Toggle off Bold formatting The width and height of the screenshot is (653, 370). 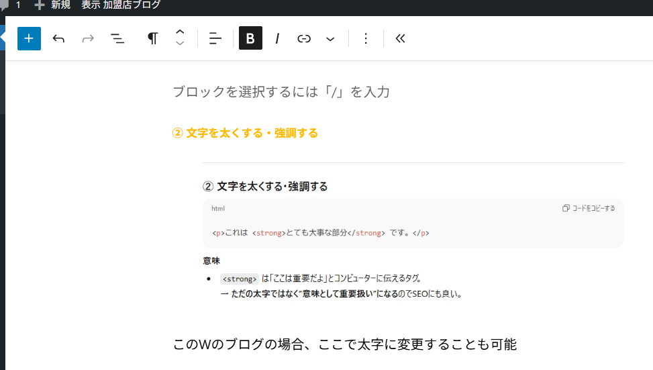pos(250,39)
